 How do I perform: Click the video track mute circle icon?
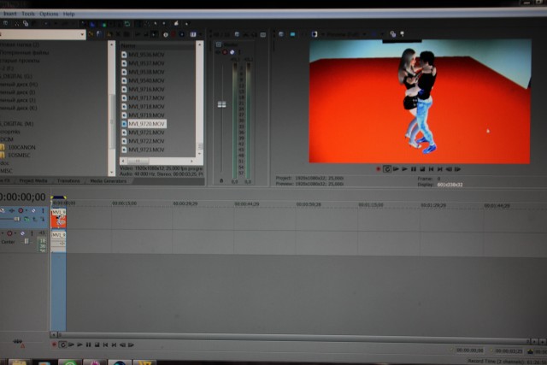coord(33,211)
